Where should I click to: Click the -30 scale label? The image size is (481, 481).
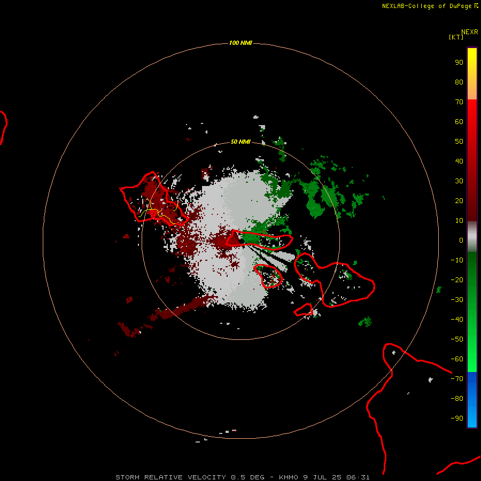click(x=457, y=300)
